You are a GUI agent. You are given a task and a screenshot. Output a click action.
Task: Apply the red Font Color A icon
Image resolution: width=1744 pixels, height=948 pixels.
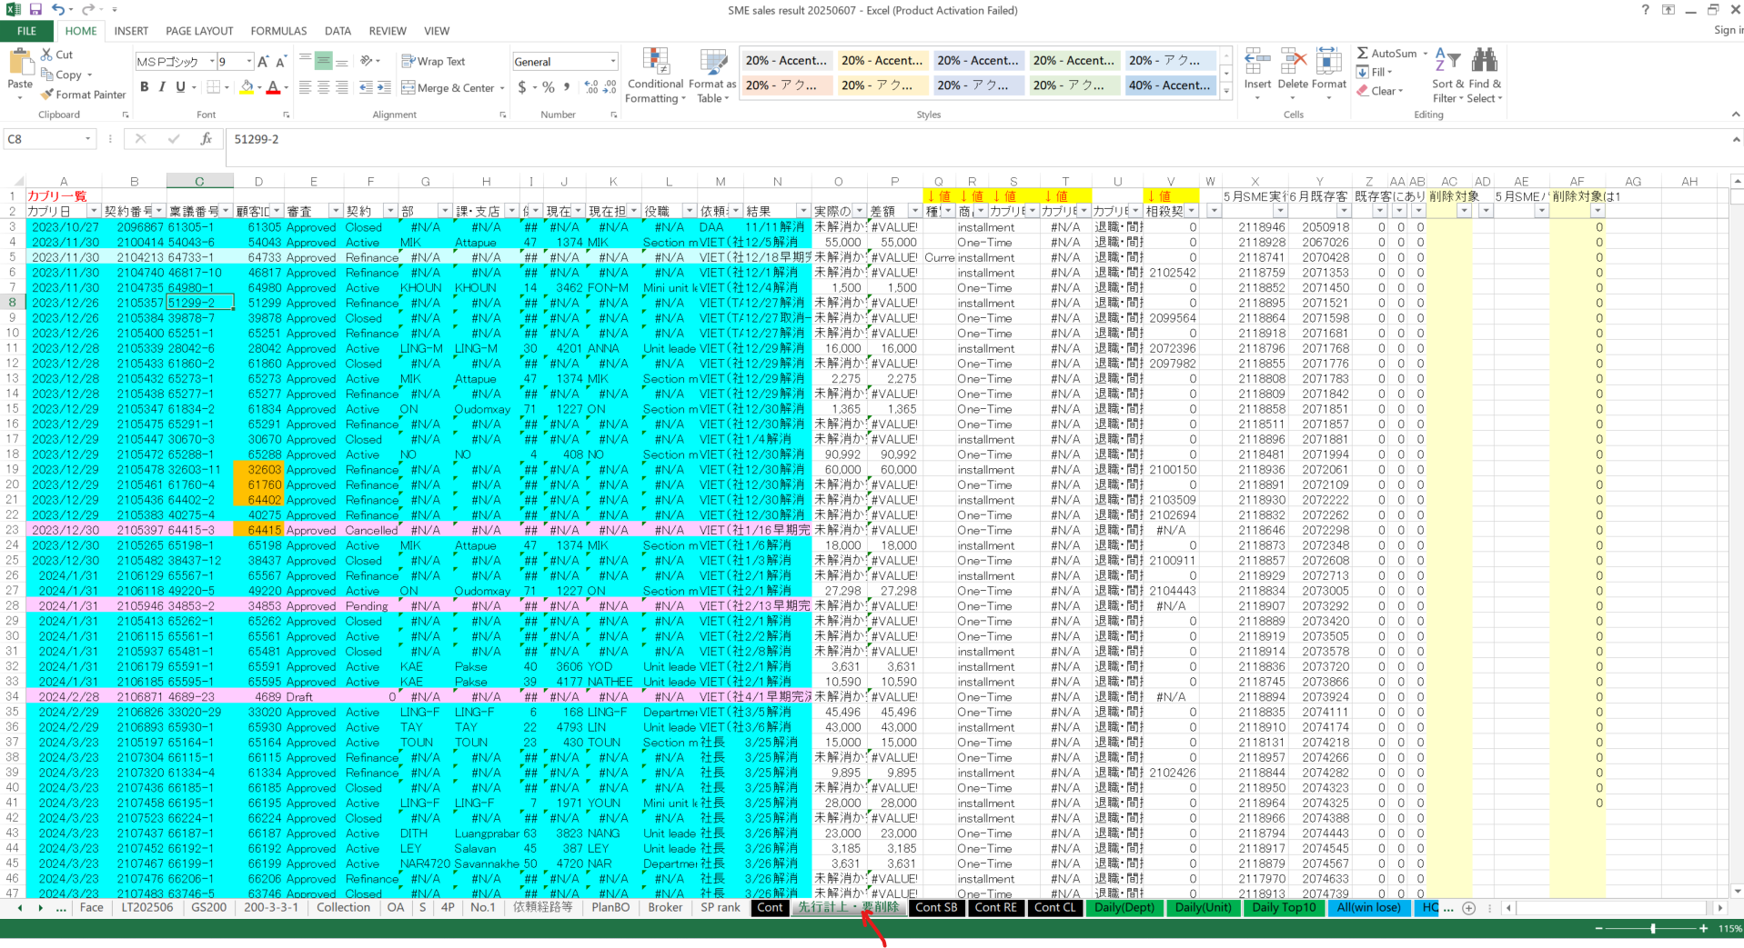(x=273, y=87)
